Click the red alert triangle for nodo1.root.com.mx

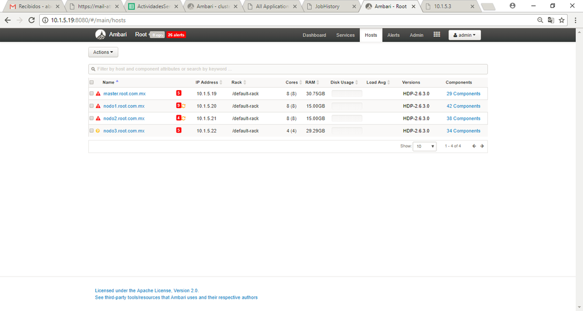point(98,106)
